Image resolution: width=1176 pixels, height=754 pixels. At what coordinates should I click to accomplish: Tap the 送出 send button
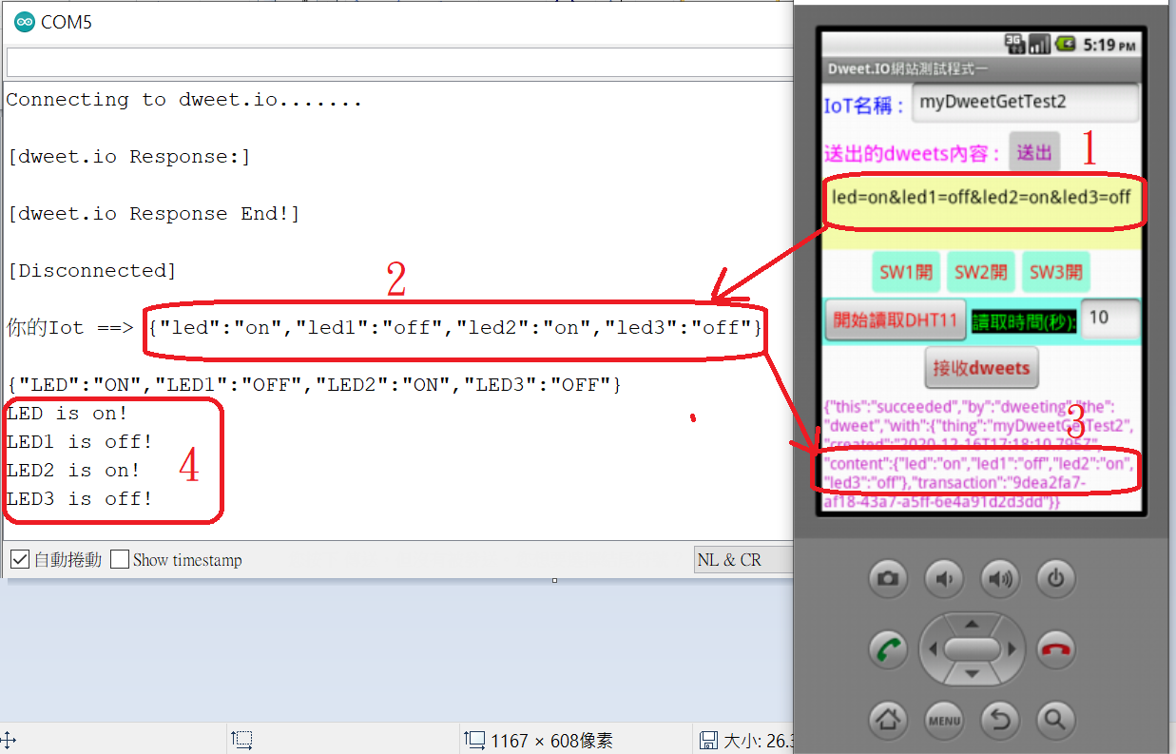point(1034,152)
